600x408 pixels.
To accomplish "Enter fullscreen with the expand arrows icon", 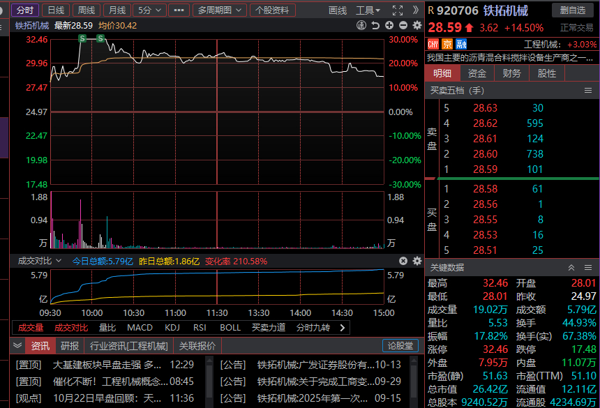I will [398, 10].
